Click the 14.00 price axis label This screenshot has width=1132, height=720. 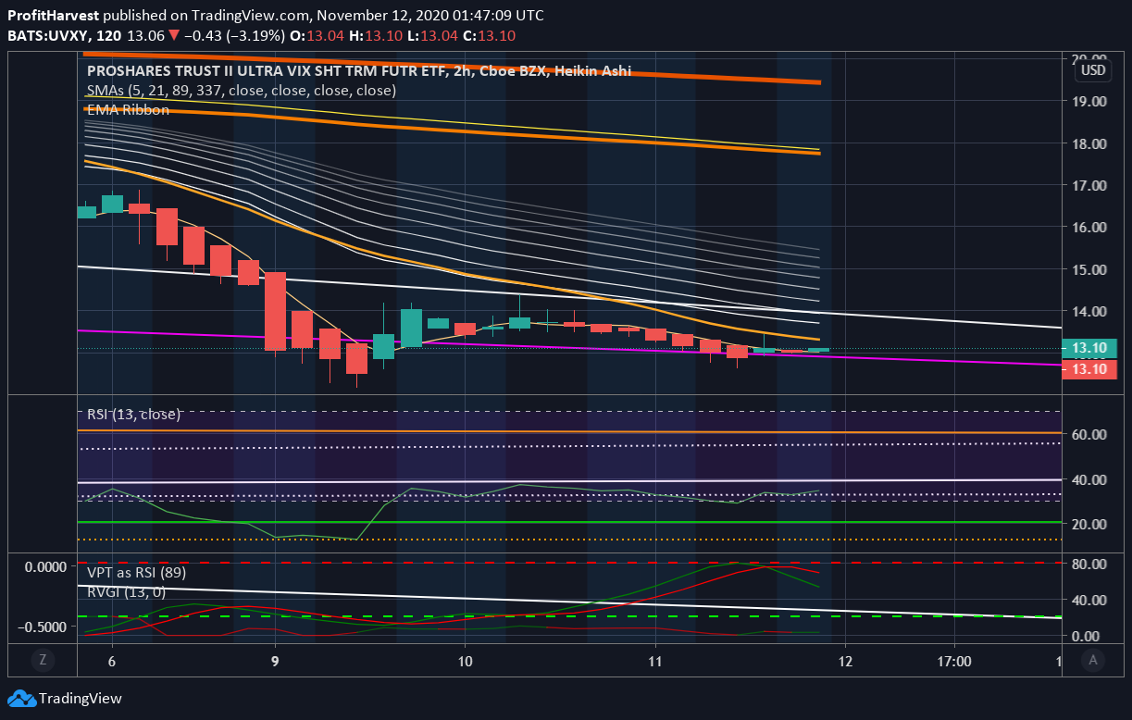(1089, 311)
